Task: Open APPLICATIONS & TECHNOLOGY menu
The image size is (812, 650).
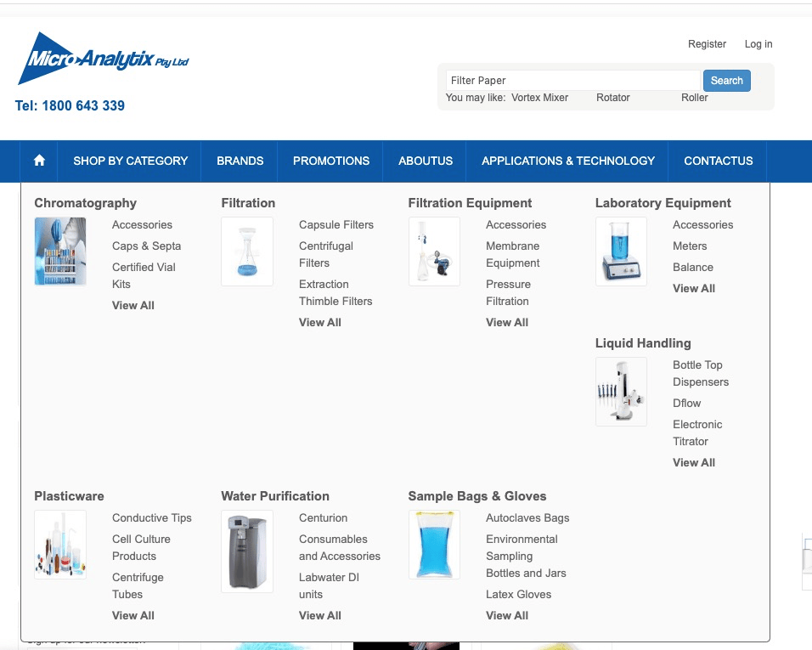Action: pyautogui.click(x=568, y=161)
